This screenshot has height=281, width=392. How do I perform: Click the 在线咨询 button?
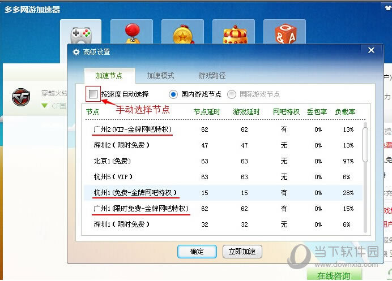tap(334, 275)
